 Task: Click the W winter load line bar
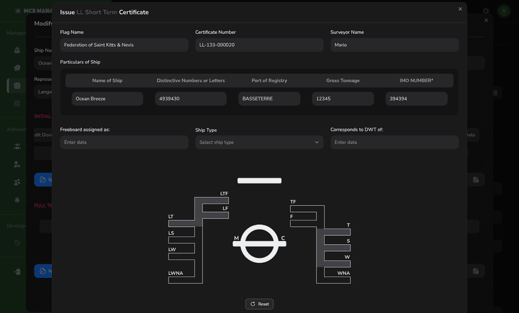[x=337, y=264]
